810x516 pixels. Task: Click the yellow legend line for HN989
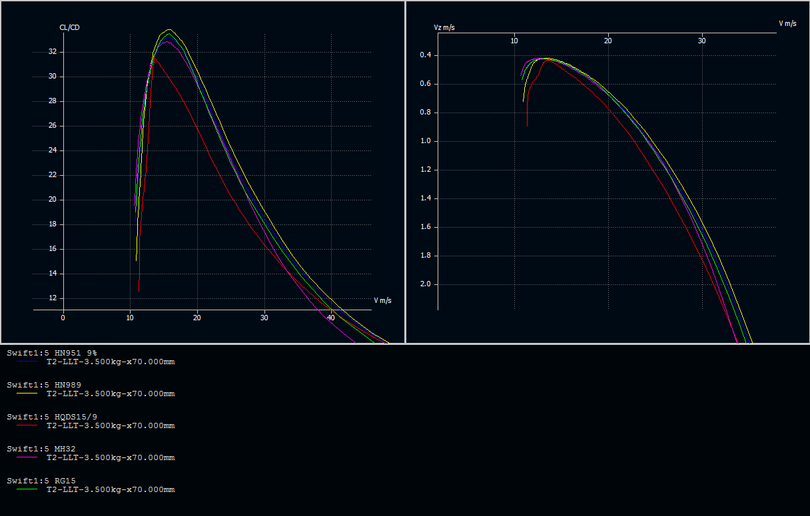[28, 393]
